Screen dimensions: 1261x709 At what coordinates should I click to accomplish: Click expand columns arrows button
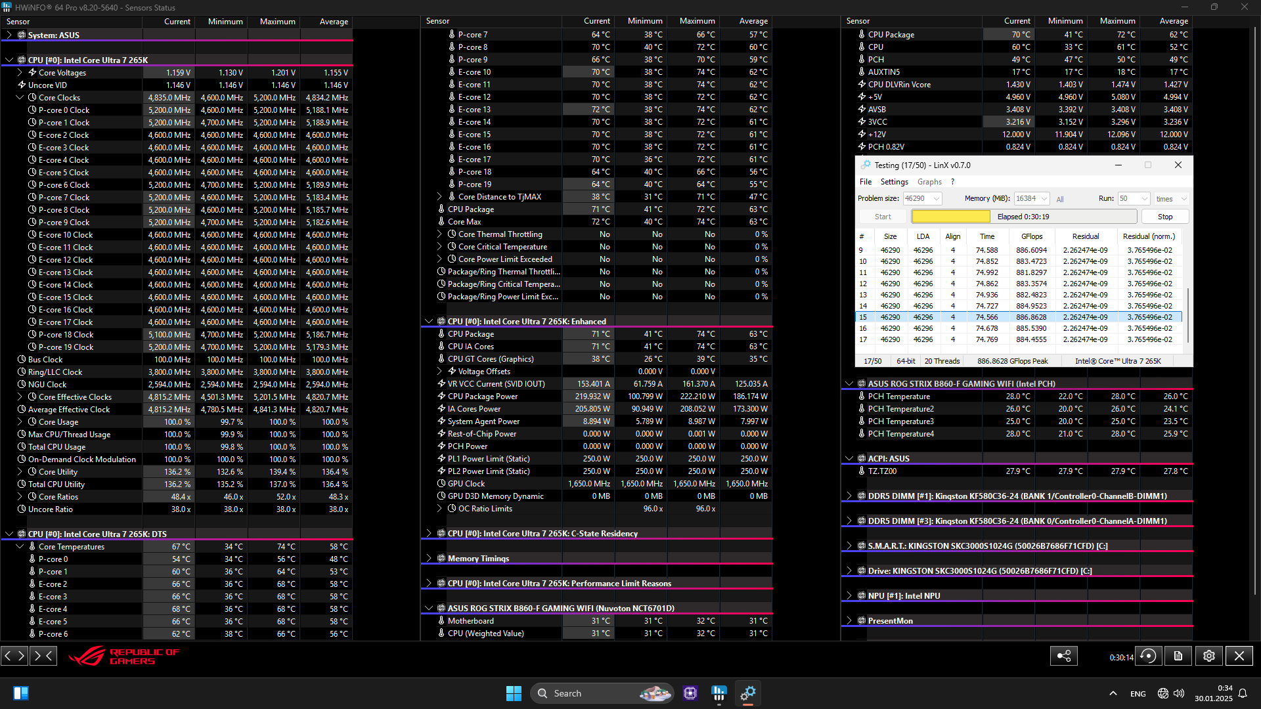[x=15, y=655]
